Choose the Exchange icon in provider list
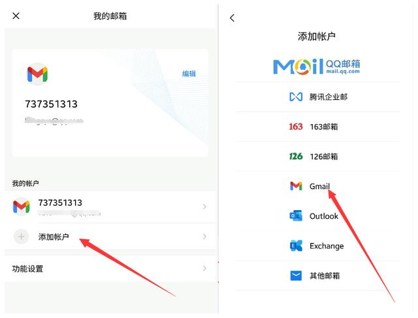This screenshot has height=318, width=418. 296,246
